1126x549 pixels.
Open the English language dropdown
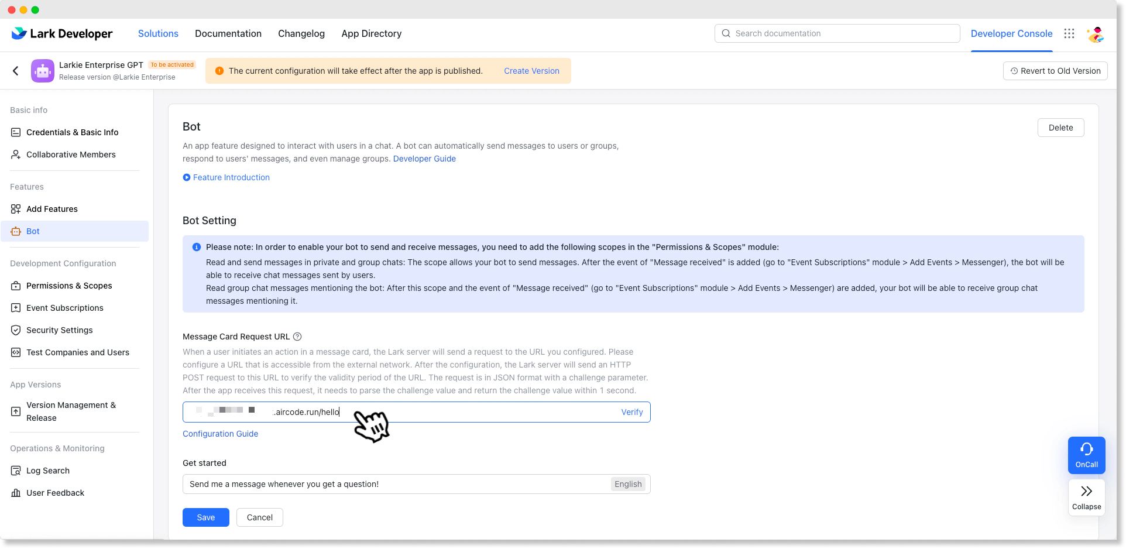click(x=628, y=484)
